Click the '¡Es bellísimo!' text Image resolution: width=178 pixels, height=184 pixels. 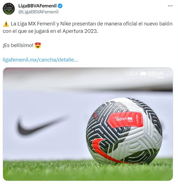18,45
